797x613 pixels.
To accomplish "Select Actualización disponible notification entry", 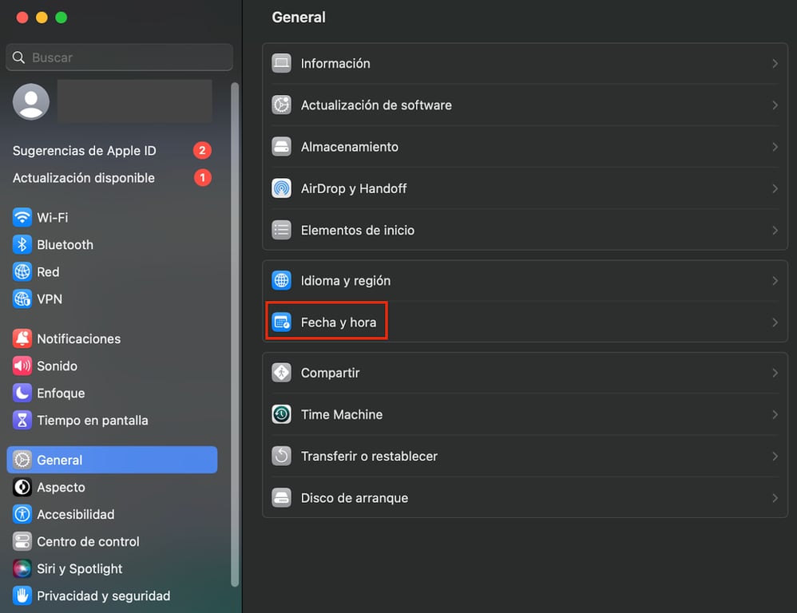I will click(x=83, y=177).
